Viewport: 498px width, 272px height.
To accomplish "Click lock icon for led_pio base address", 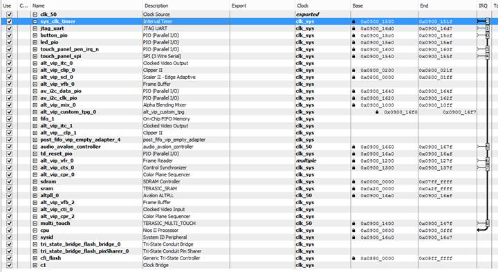I will tap(353, 42).
